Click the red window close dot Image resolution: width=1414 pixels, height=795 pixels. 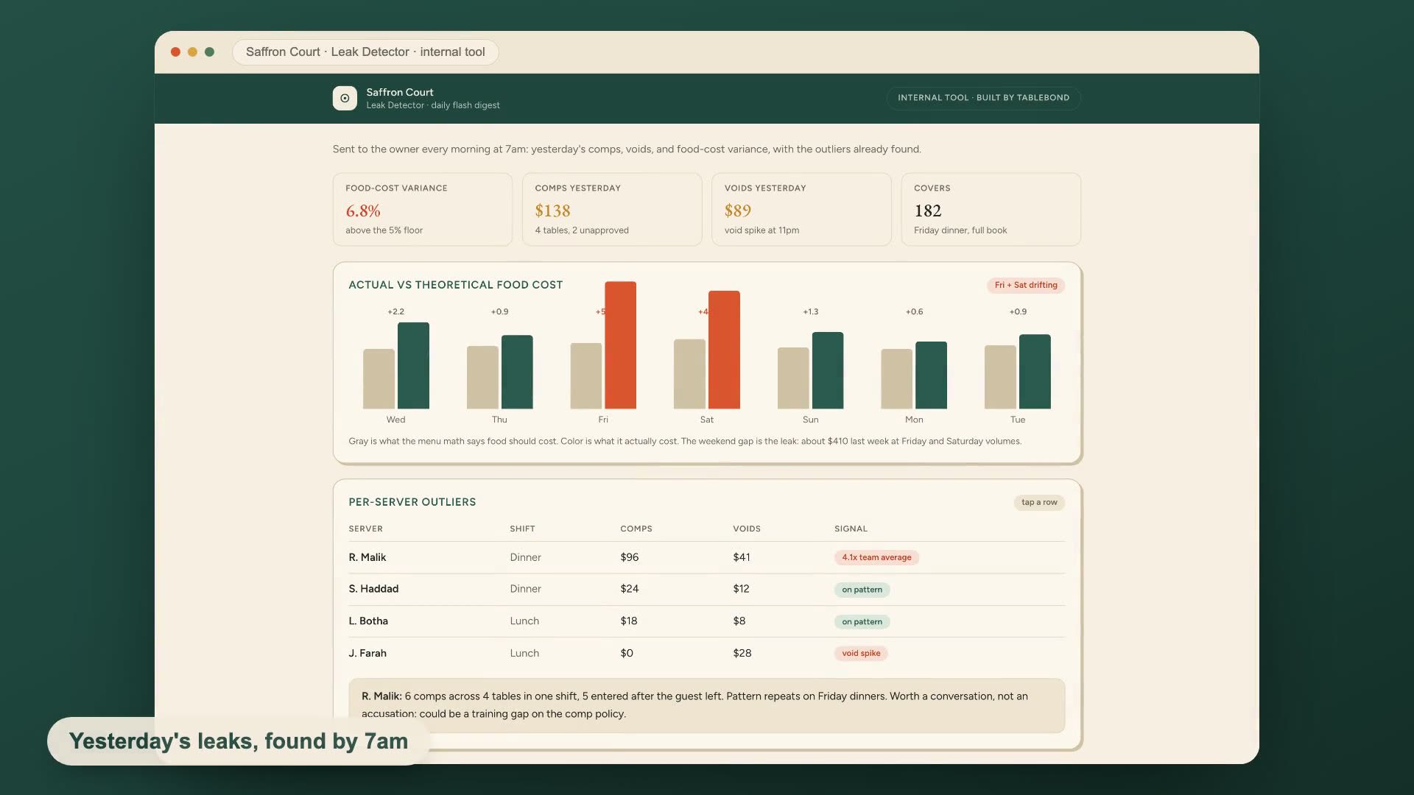[175, 52]
